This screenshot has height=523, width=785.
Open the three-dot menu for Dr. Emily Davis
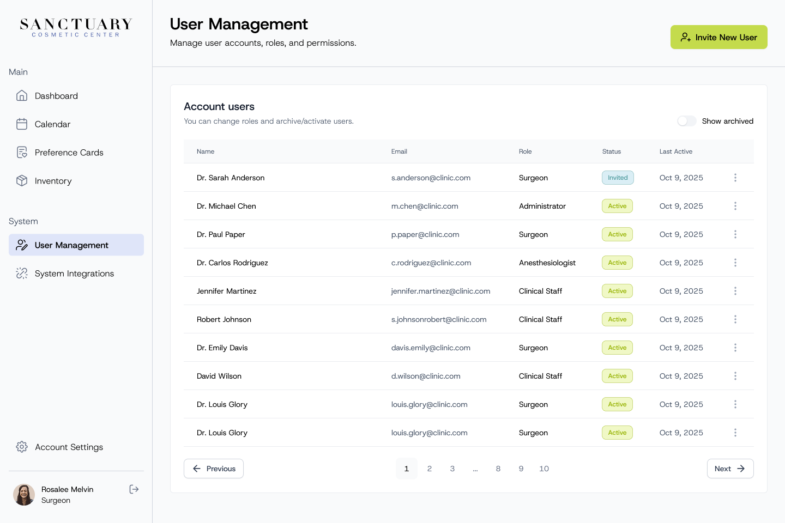pos(735,348)
